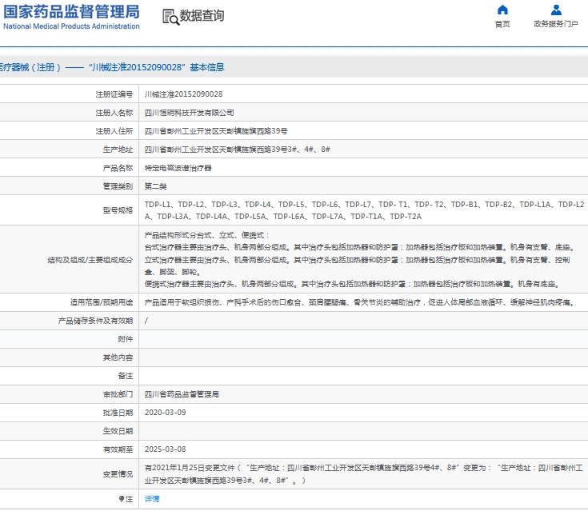Click the registration number value 川械注准20152090028
Viewport: 588px width, 511px height.
click(x=183, y=94)
